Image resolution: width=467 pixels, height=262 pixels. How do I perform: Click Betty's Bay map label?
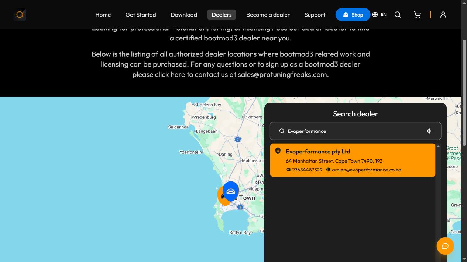point(240,233)
